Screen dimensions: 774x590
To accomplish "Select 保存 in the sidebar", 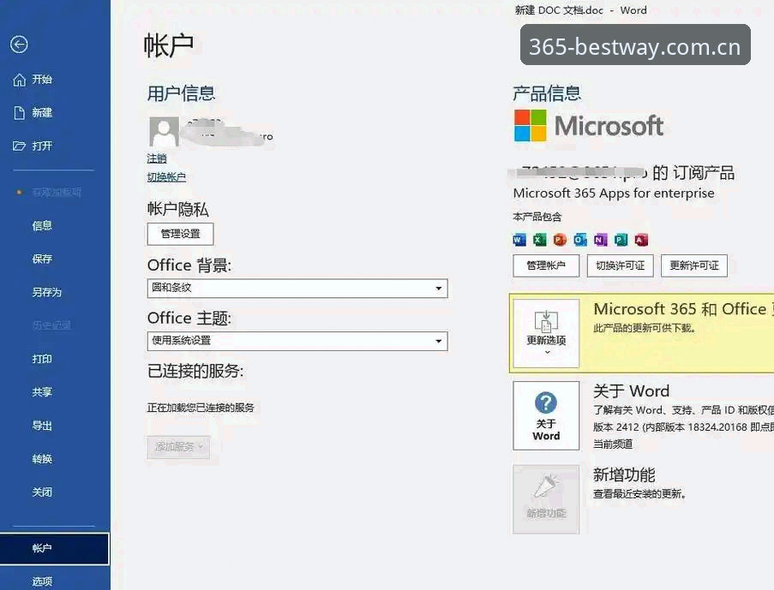I will click(43, 259).
